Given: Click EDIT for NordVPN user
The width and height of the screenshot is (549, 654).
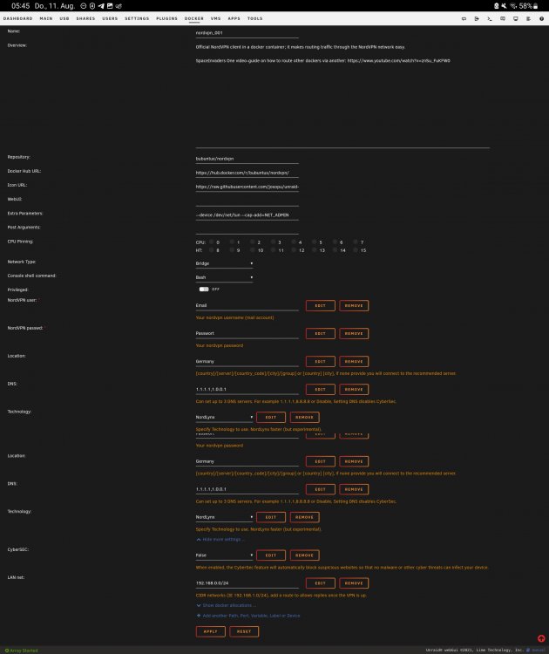Looking at the screenshot, I should (320, 306).
